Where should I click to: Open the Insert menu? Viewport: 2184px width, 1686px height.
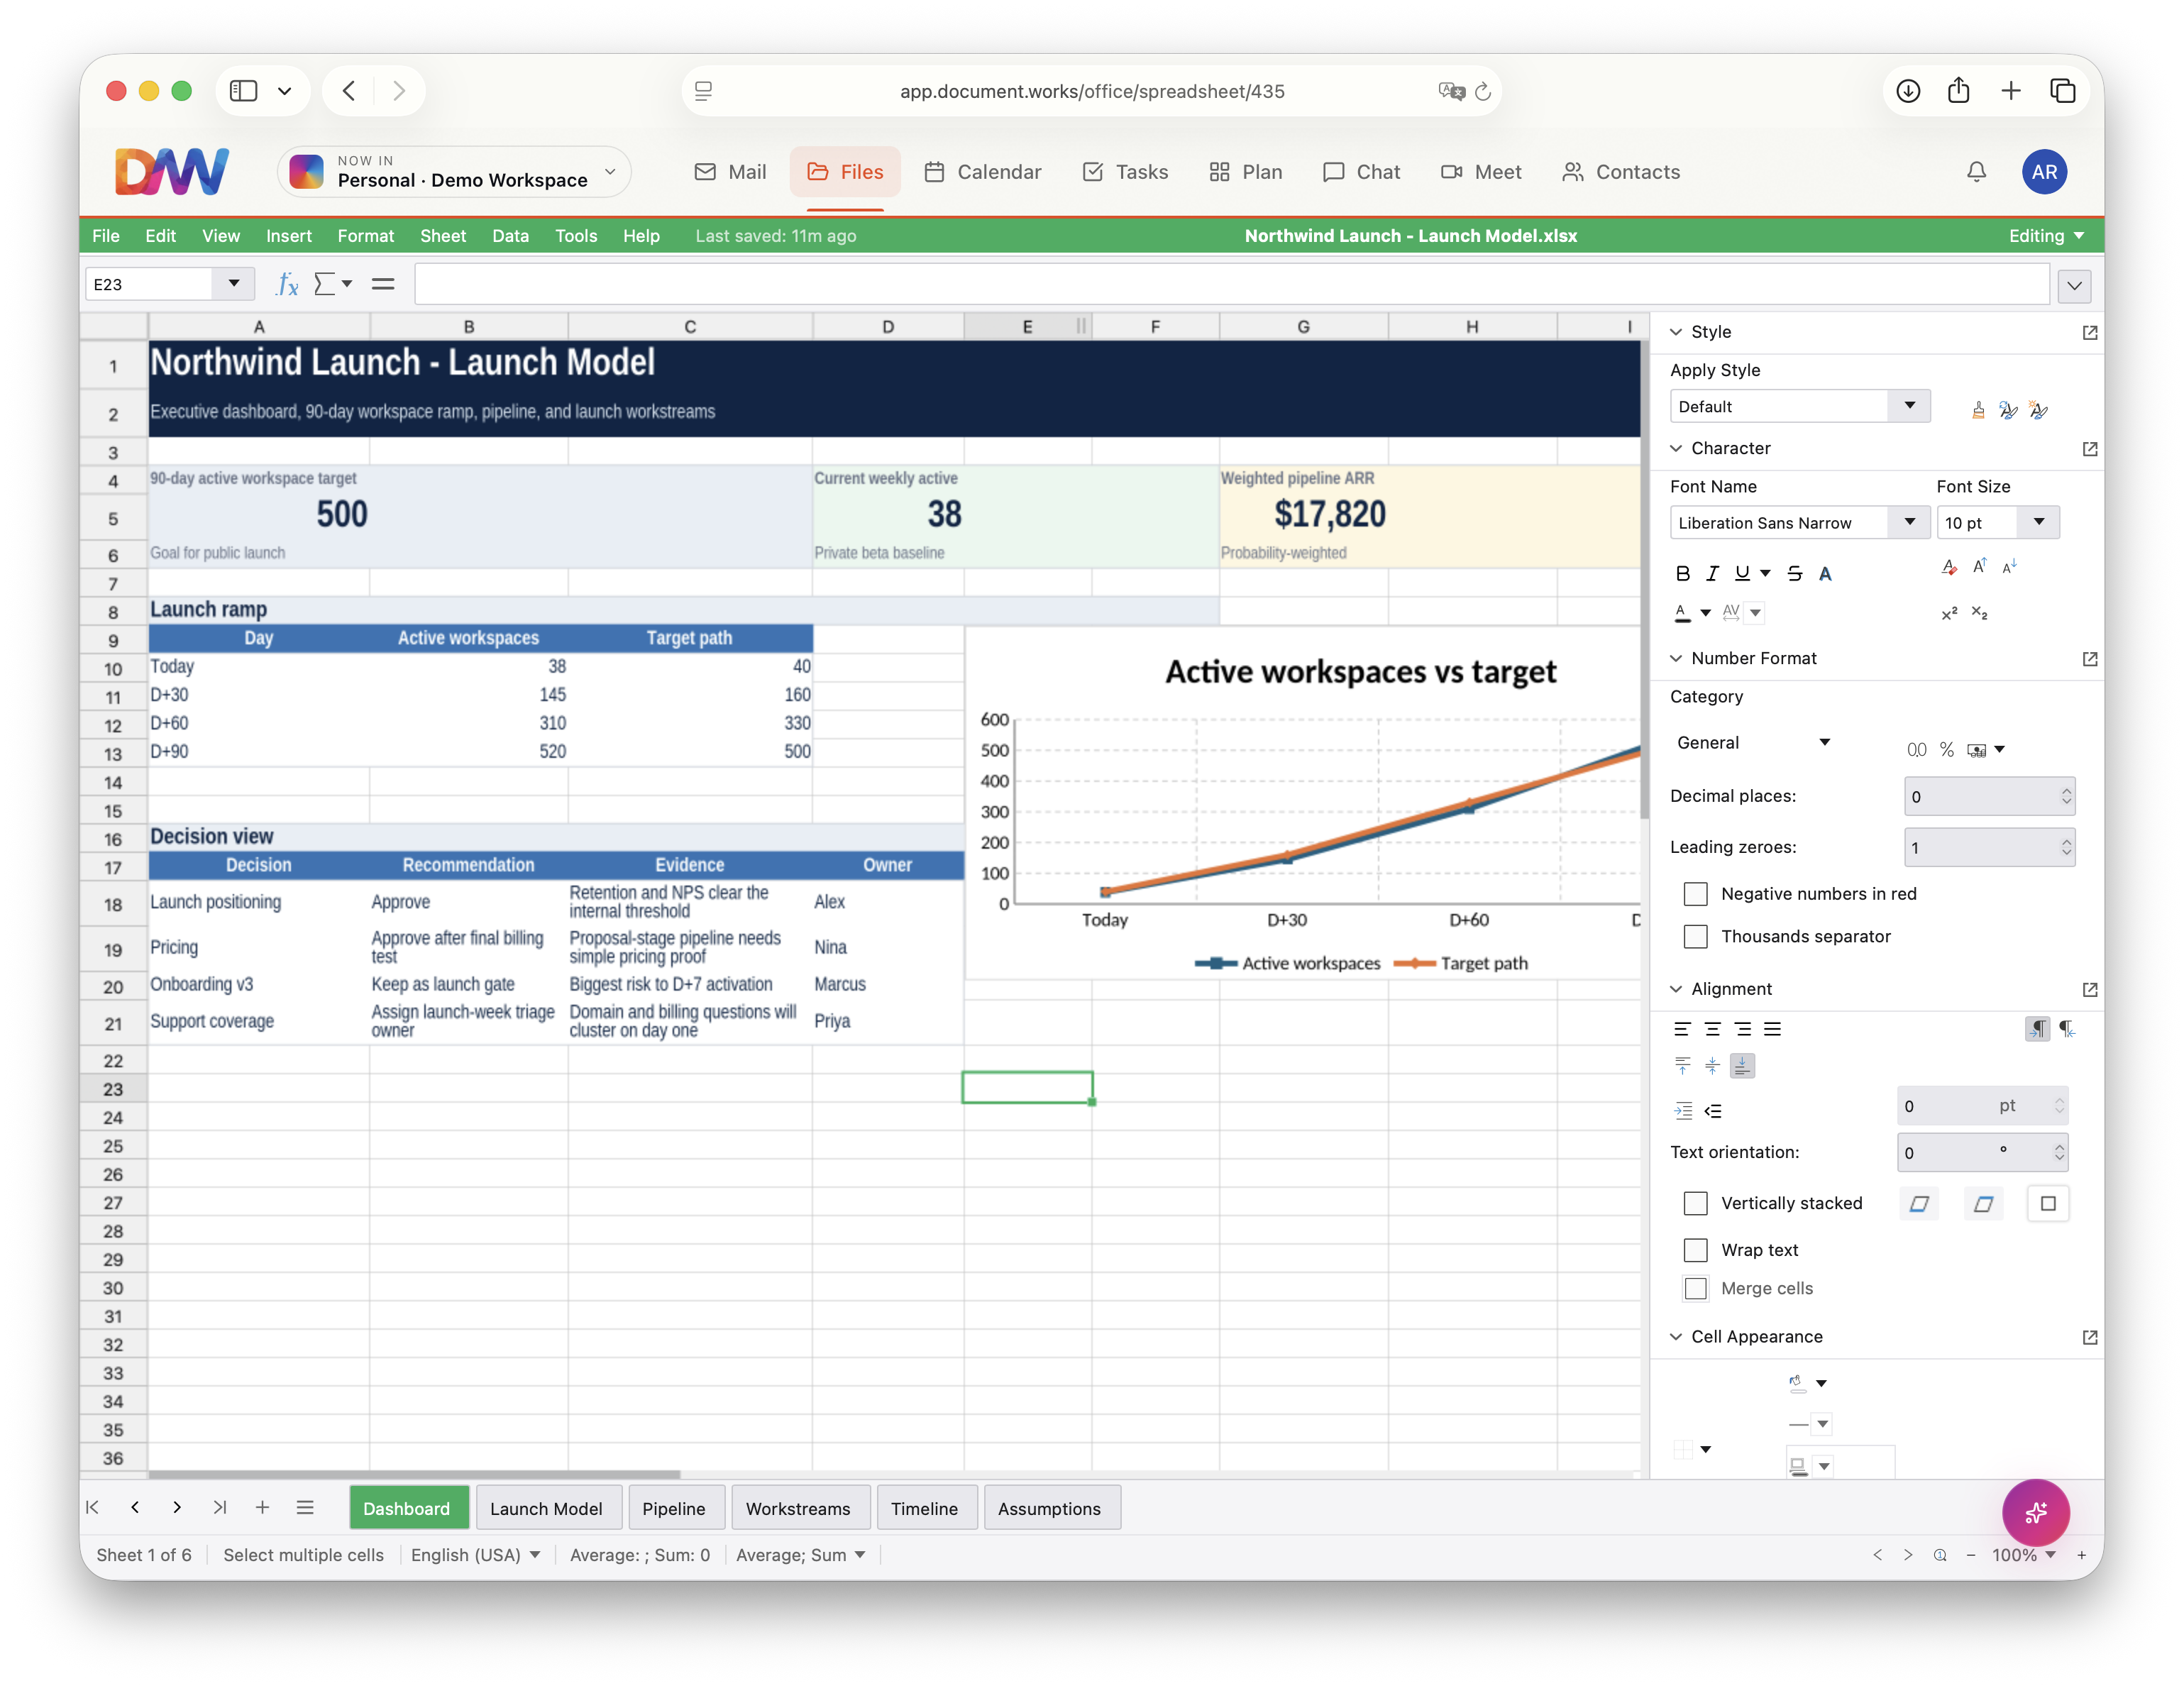coord(288,236)
